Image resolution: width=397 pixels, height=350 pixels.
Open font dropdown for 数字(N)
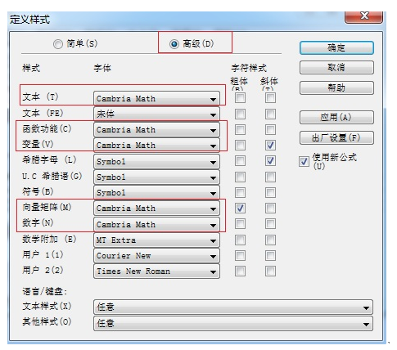point(156,225)
